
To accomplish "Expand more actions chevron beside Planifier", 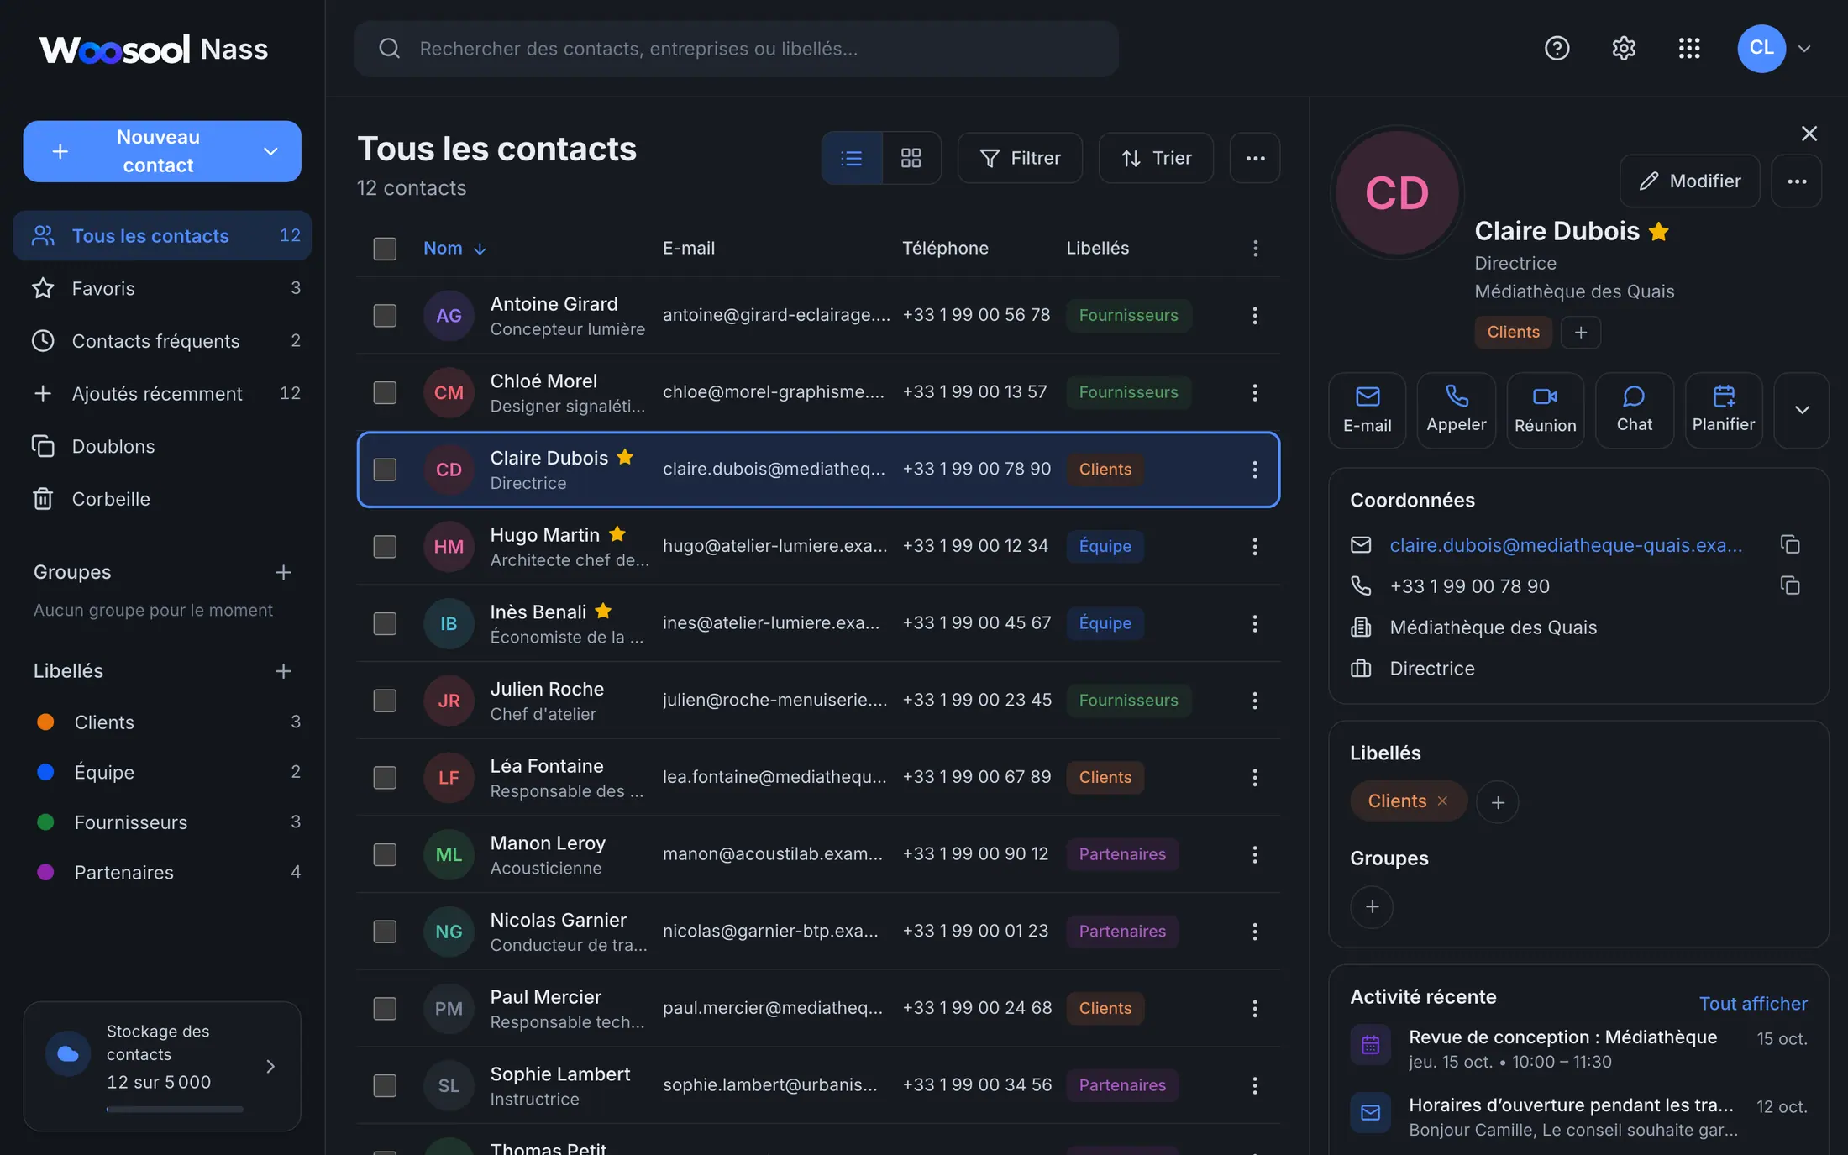I will [x=1802, y=411].
